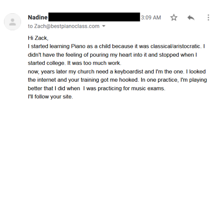Click the 3:09 AM timestamp
The height and width of the screenshot is (214, 214).
tap(151, 17)
